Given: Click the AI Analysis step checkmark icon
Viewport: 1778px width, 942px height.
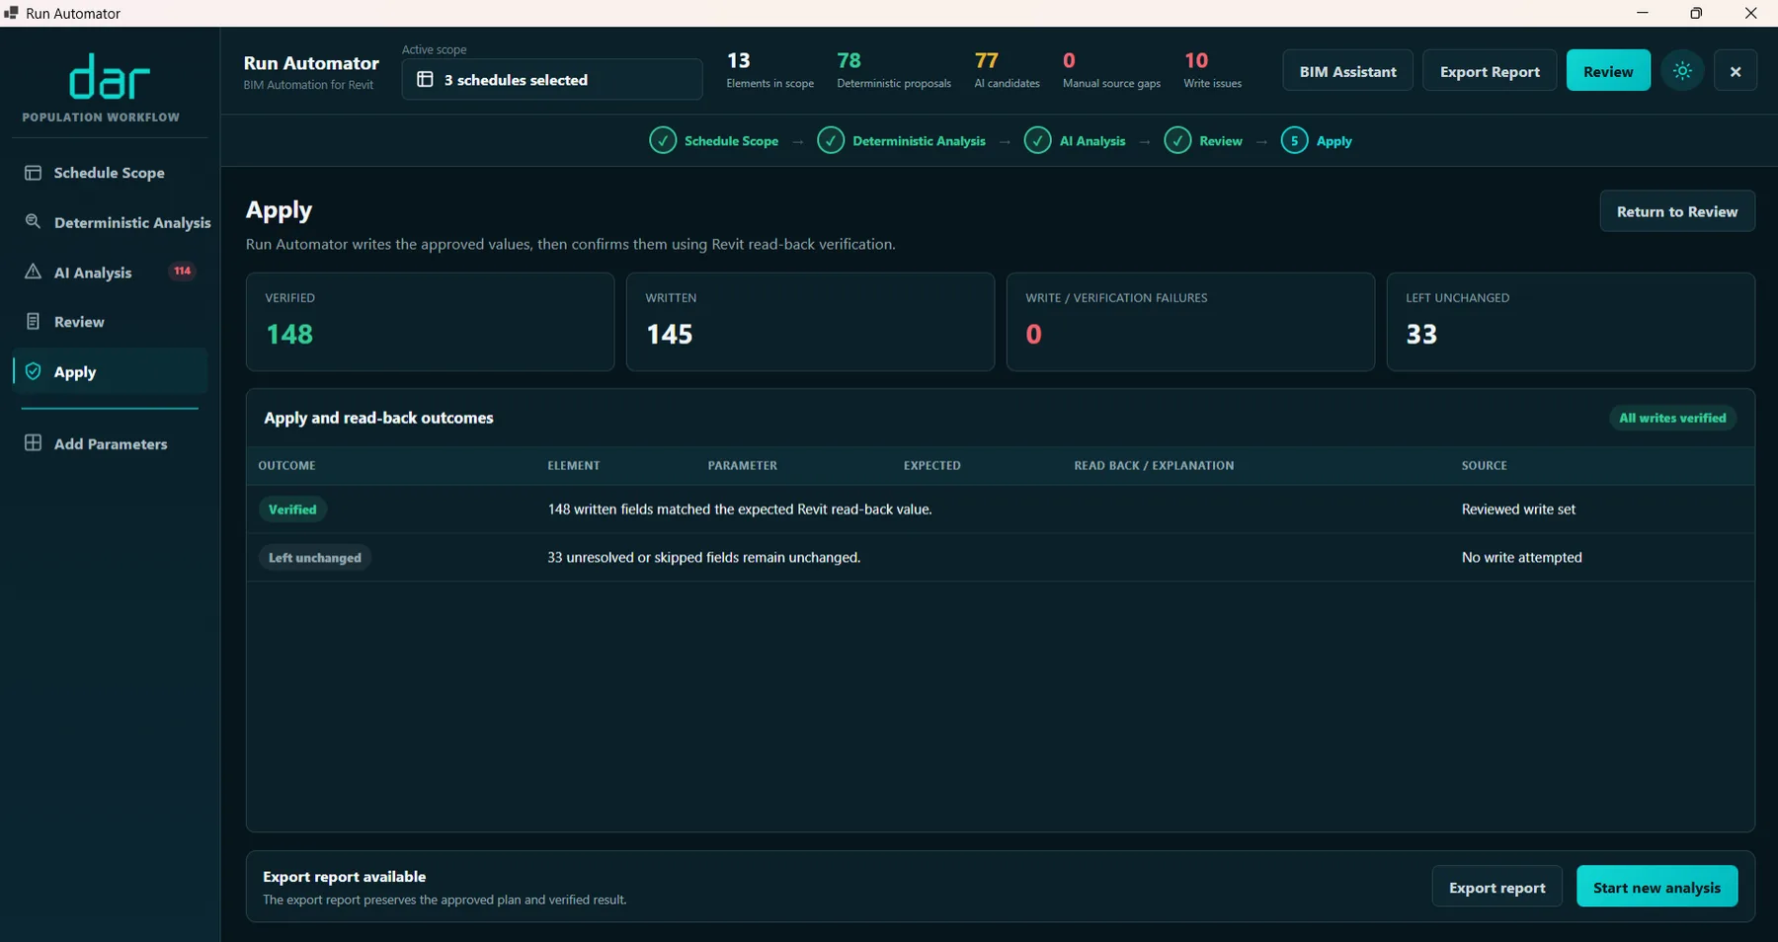Looking at the screenshot, I should click(1037, 141).
